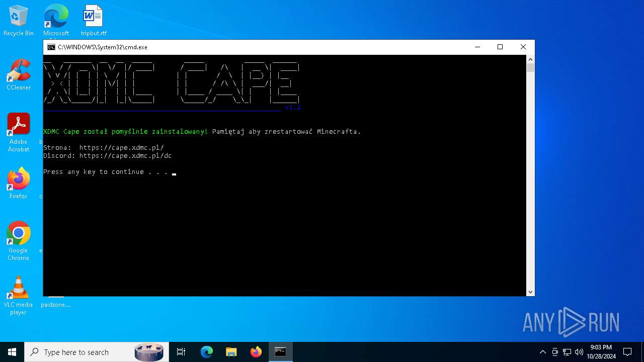Image resolution: width=644 pixels, height=362 pixels.
Task: Open the notification center icon
Action: click(627, 352)
